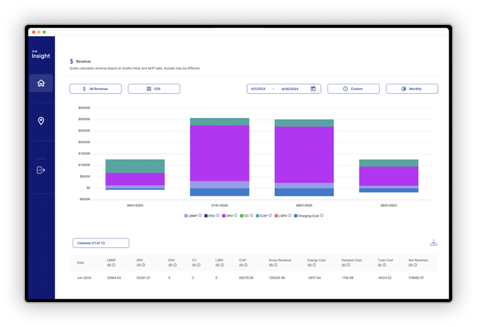This screenshot has width=477, height=327.
Task: Toggle the ENV series in the legend
Action: [212, 215]
